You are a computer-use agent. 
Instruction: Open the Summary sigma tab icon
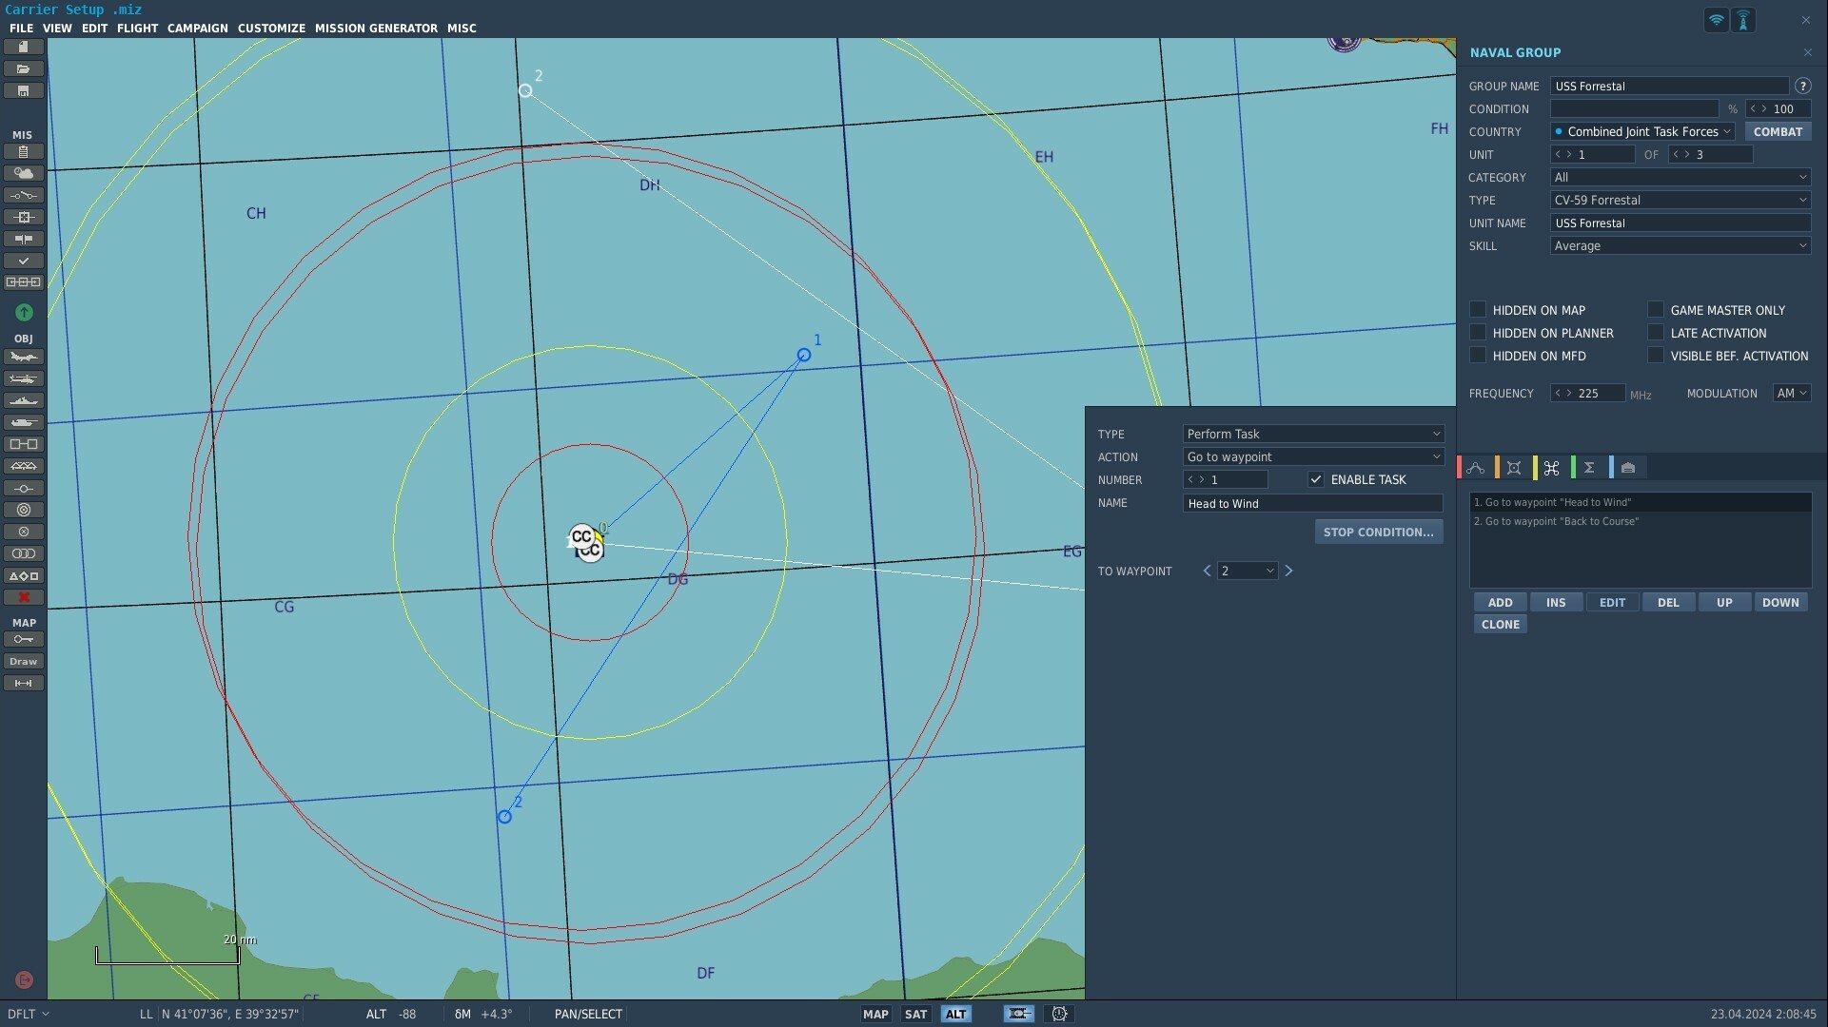coord(1589,467)
